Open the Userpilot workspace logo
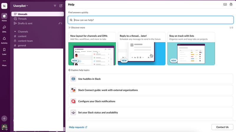Viewport: 236px width, 132px height. 4,6
